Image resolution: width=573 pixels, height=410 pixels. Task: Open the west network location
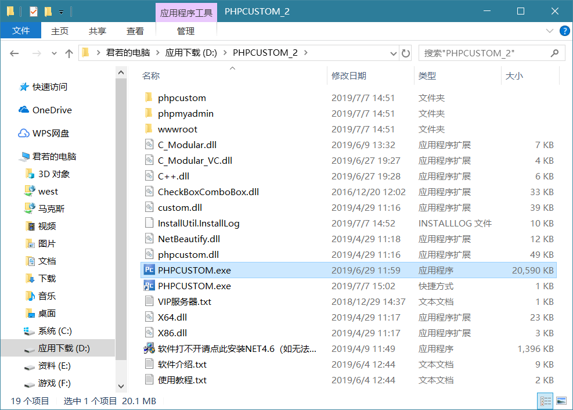(41, 192)
